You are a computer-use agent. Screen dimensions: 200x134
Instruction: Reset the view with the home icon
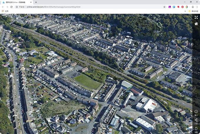click(x=196, y=24)
